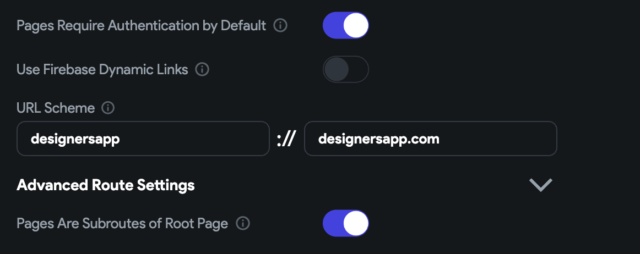Click the :// separator between URL fields
This screenshot has height=254, width=640.
pos(286,139)
